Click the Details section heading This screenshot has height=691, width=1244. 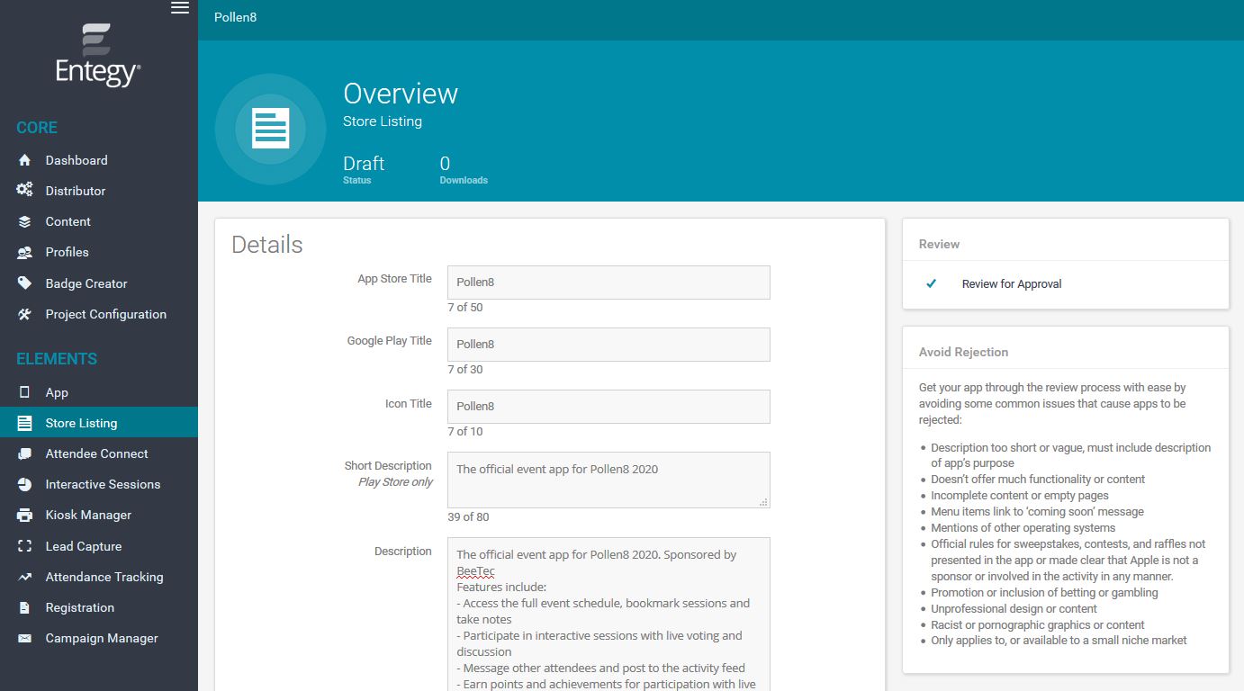(267, 245)
